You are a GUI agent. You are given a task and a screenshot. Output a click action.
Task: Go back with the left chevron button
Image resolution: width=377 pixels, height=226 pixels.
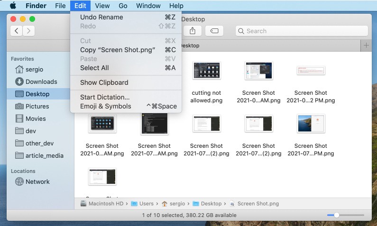click(x=17, y=31)
